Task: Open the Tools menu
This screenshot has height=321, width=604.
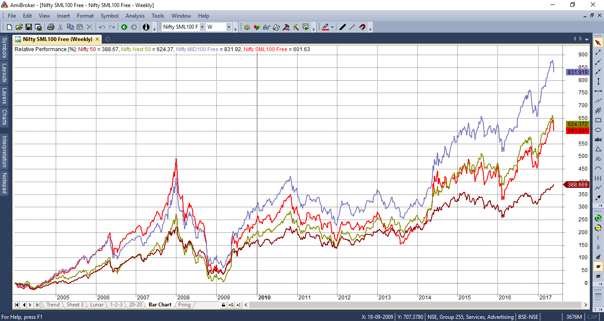Action: [158, 15]
